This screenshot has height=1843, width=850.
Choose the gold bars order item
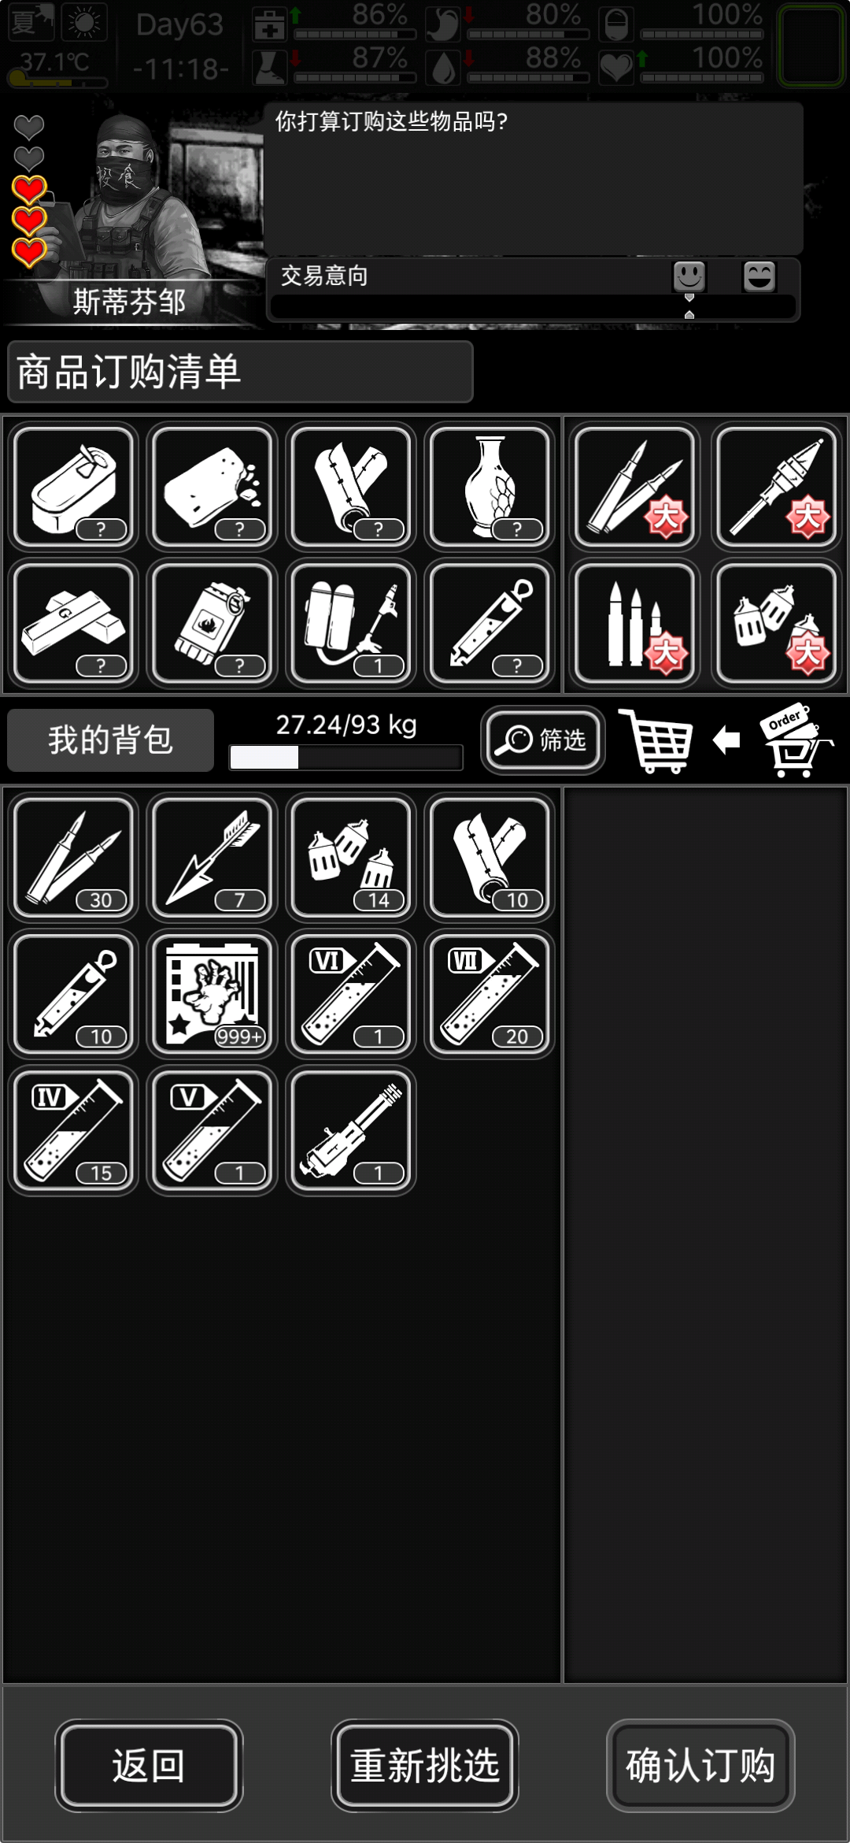click(x=74, y=623)
